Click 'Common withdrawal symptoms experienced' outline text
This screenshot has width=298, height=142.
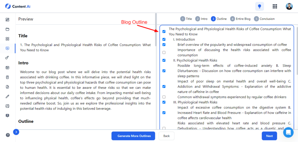click(232, 97)
